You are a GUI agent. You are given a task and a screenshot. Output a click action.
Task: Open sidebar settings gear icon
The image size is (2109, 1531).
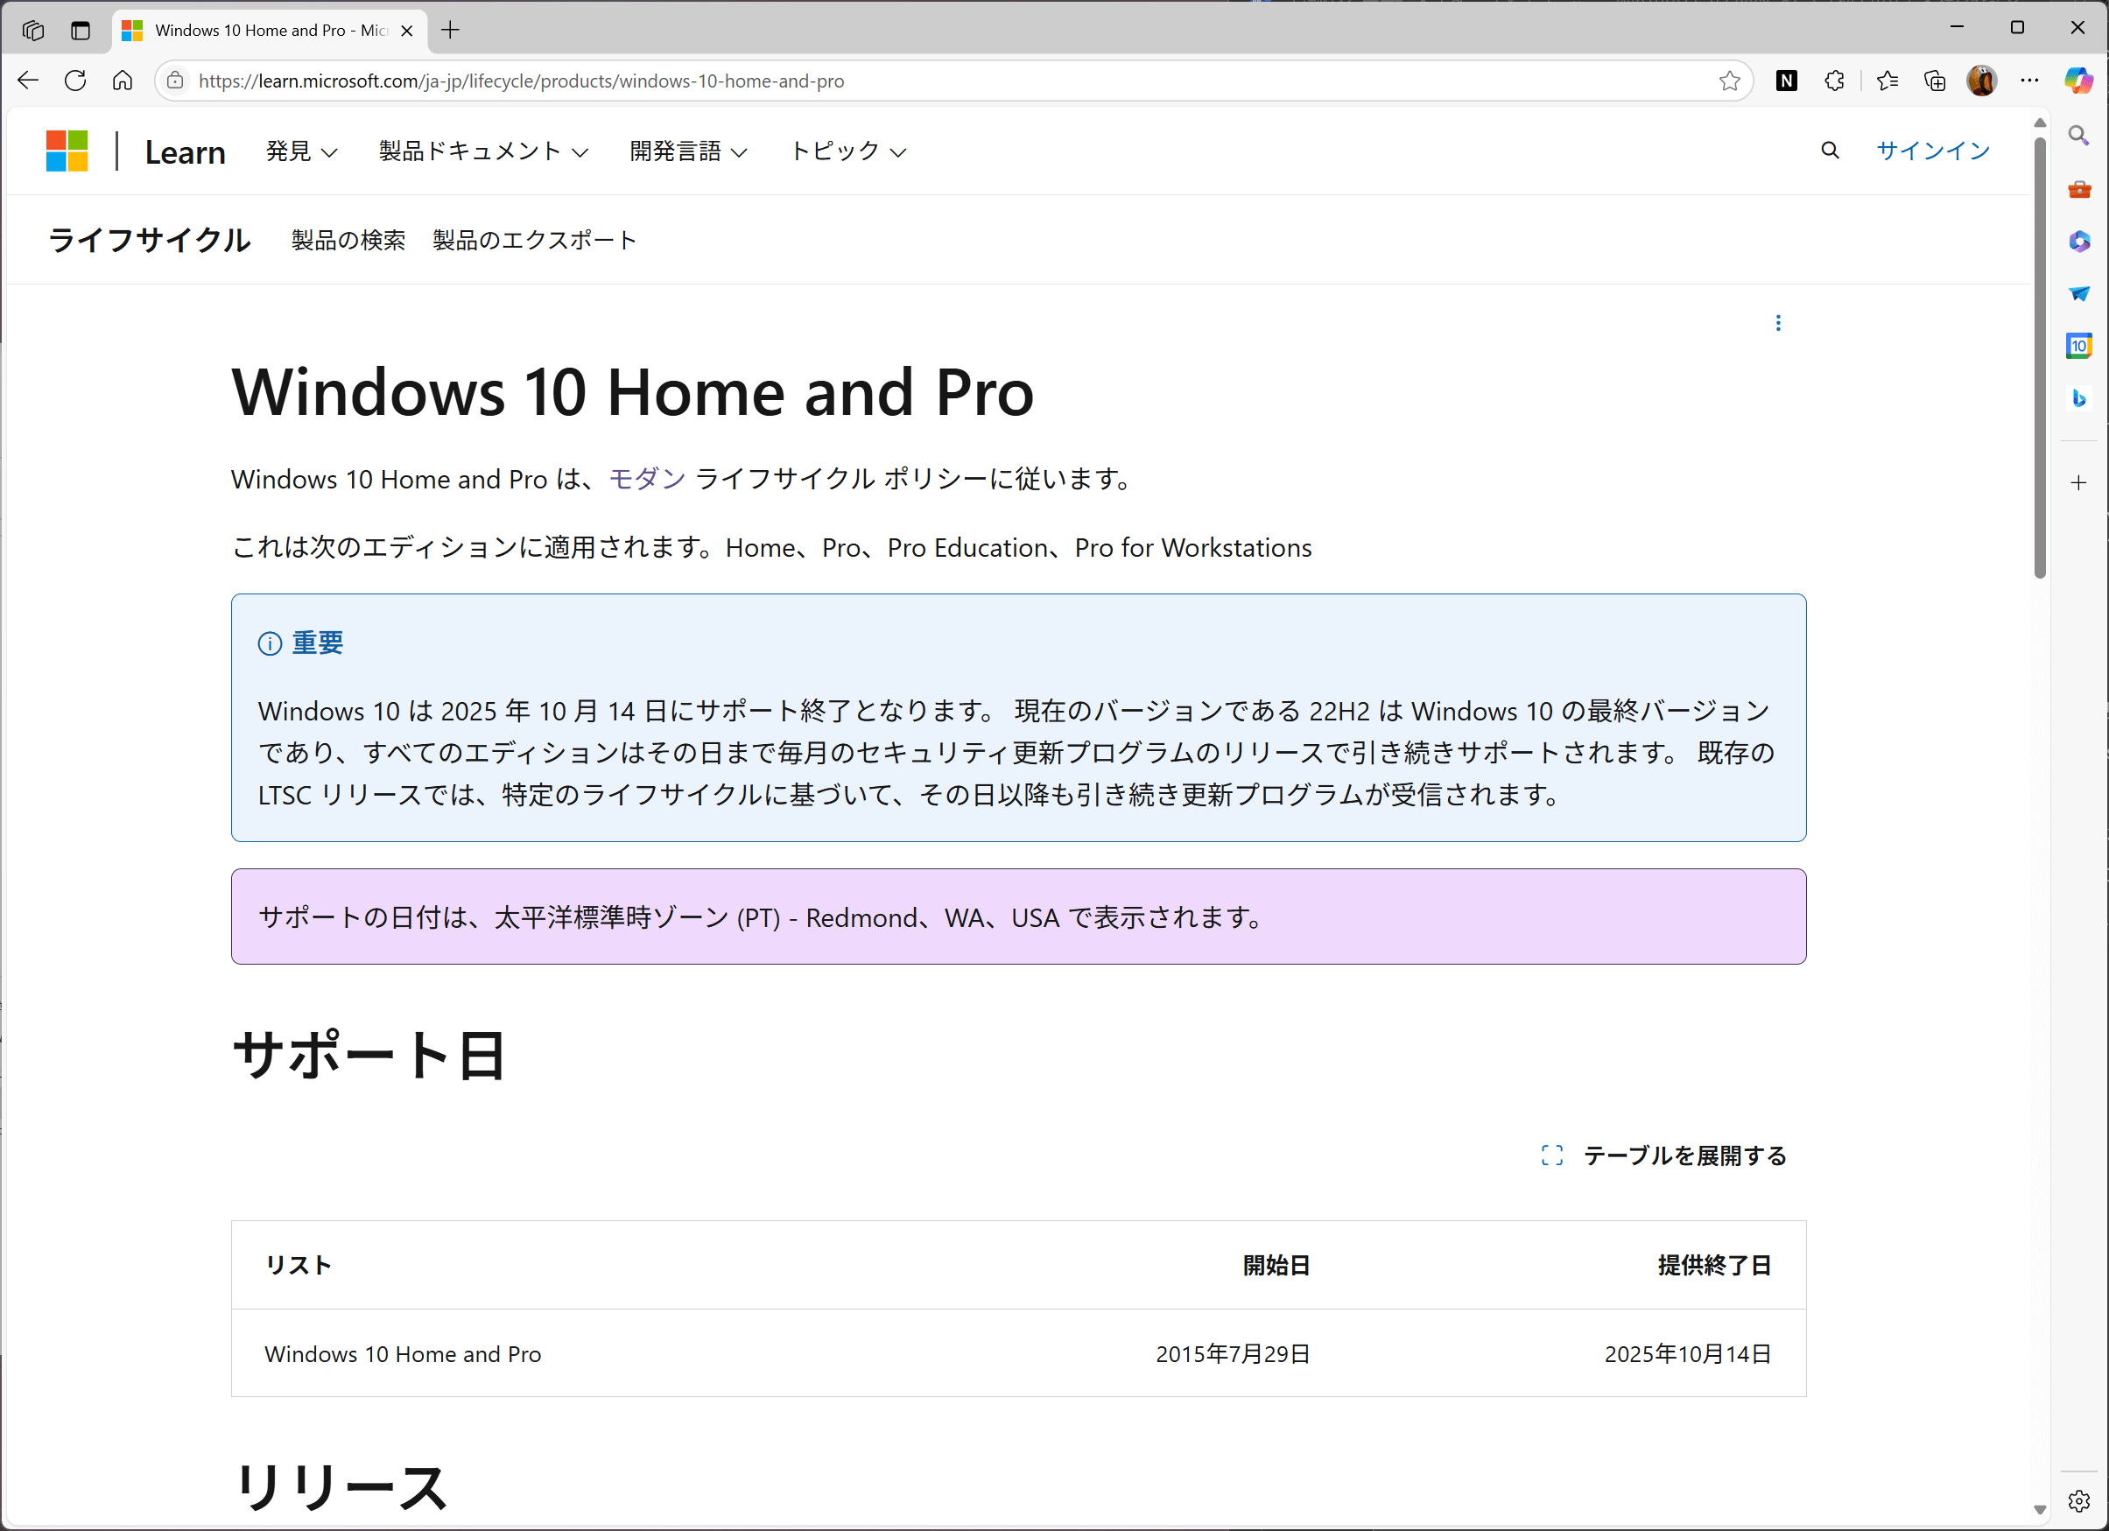point(2079,1500)
